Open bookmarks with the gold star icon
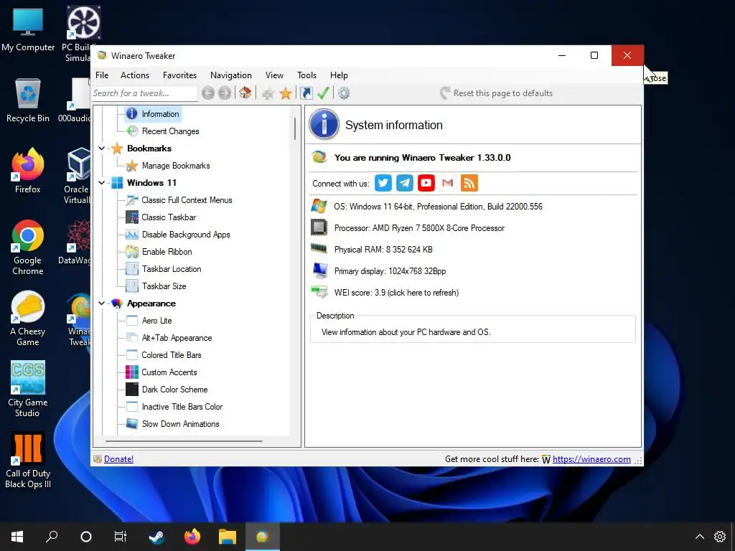The image size is (735, 551). (286, 93)
